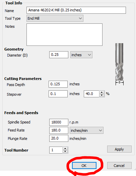The image size is (136, 176).
Task: Click the Plunge Rate input field
Action: (59, 139)
